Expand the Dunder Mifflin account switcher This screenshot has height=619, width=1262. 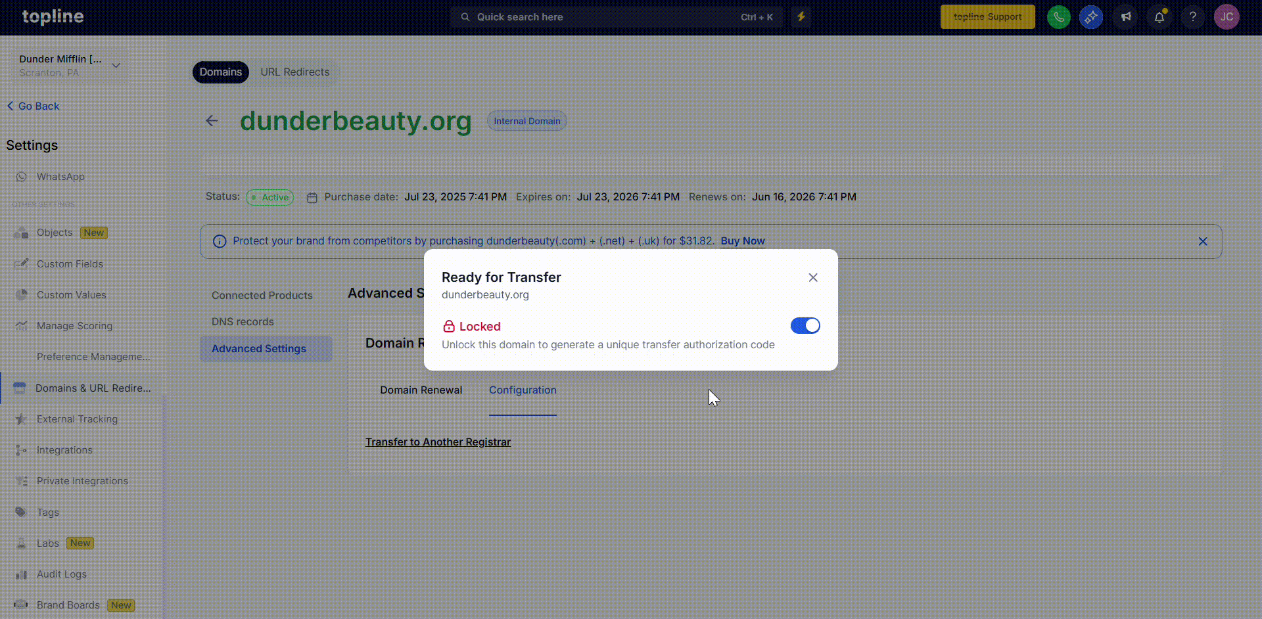pyautogui.click(x=69, y=66)
